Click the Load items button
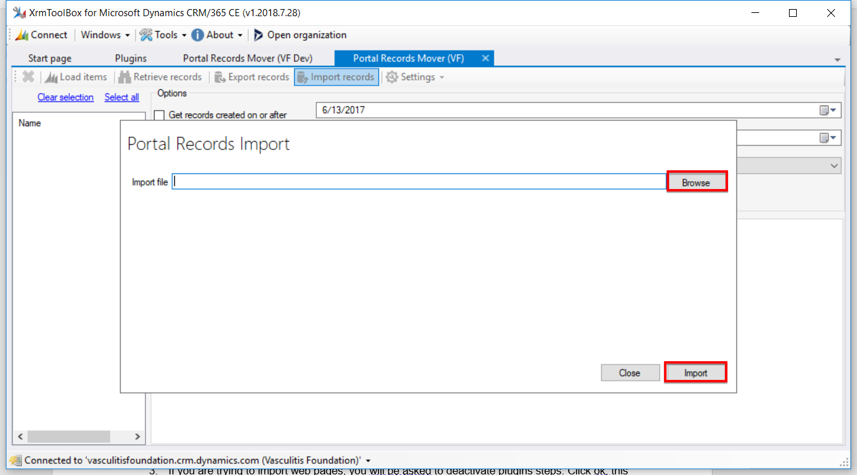Screen dimensions: 857x475 pos(76,77)
